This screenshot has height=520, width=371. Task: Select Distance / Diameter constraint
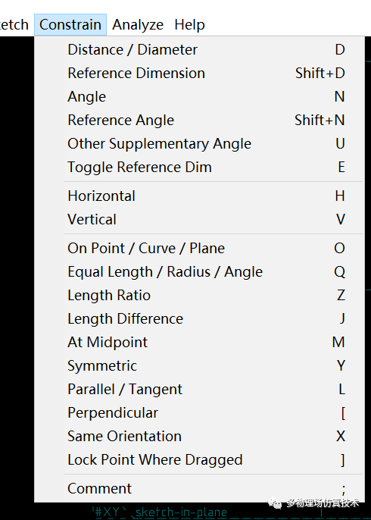198,50
